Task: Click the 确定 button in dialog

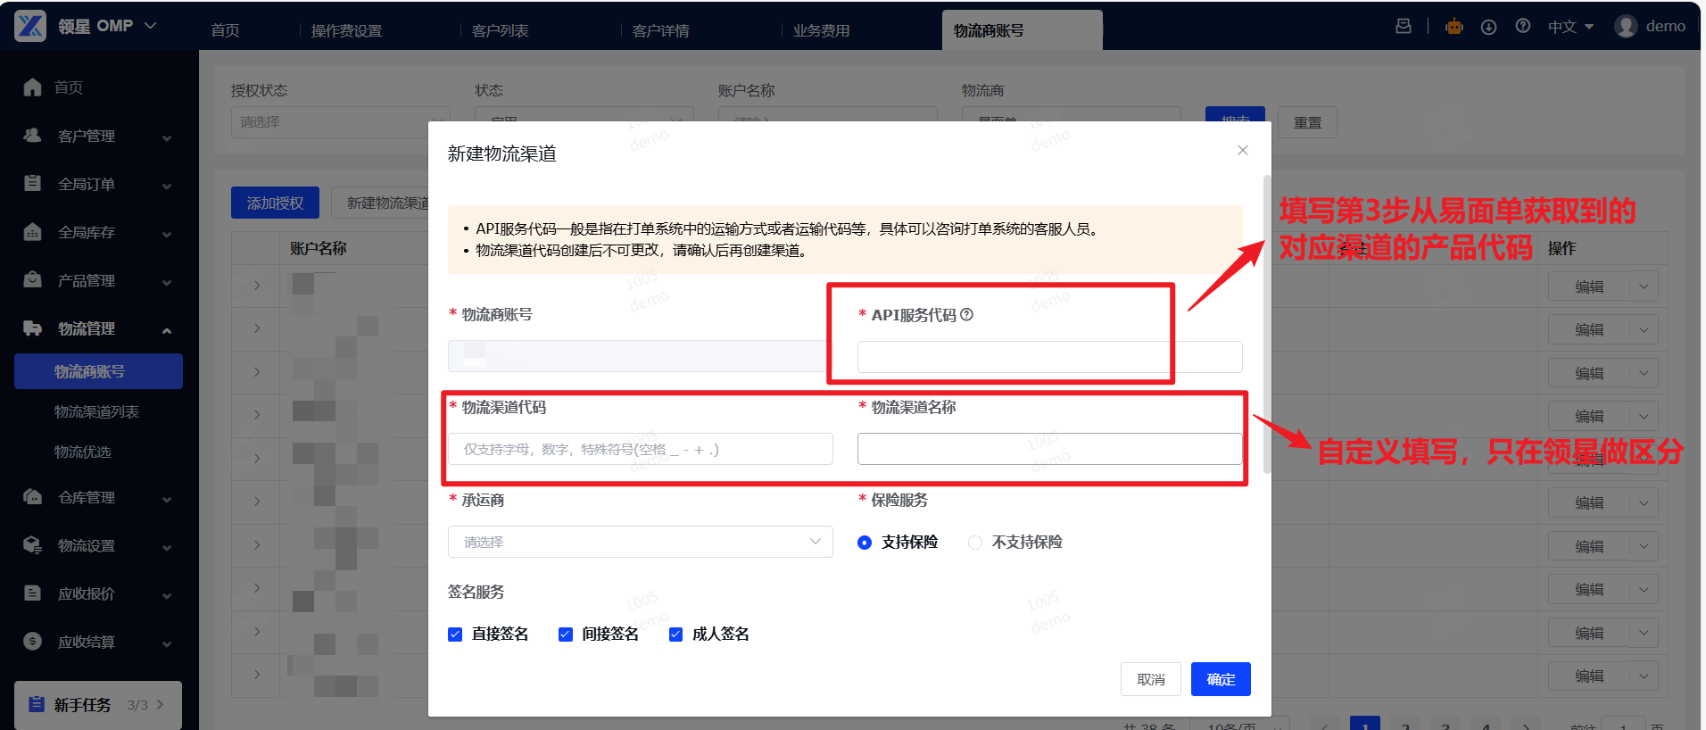Action: click(x=1221, y=679)
